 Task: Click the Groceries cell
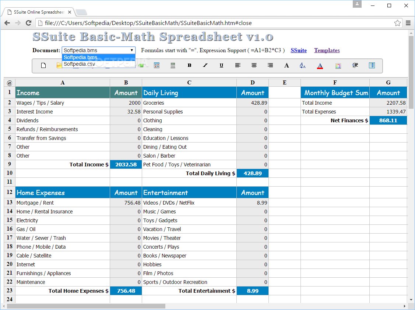tap(189, 103)
